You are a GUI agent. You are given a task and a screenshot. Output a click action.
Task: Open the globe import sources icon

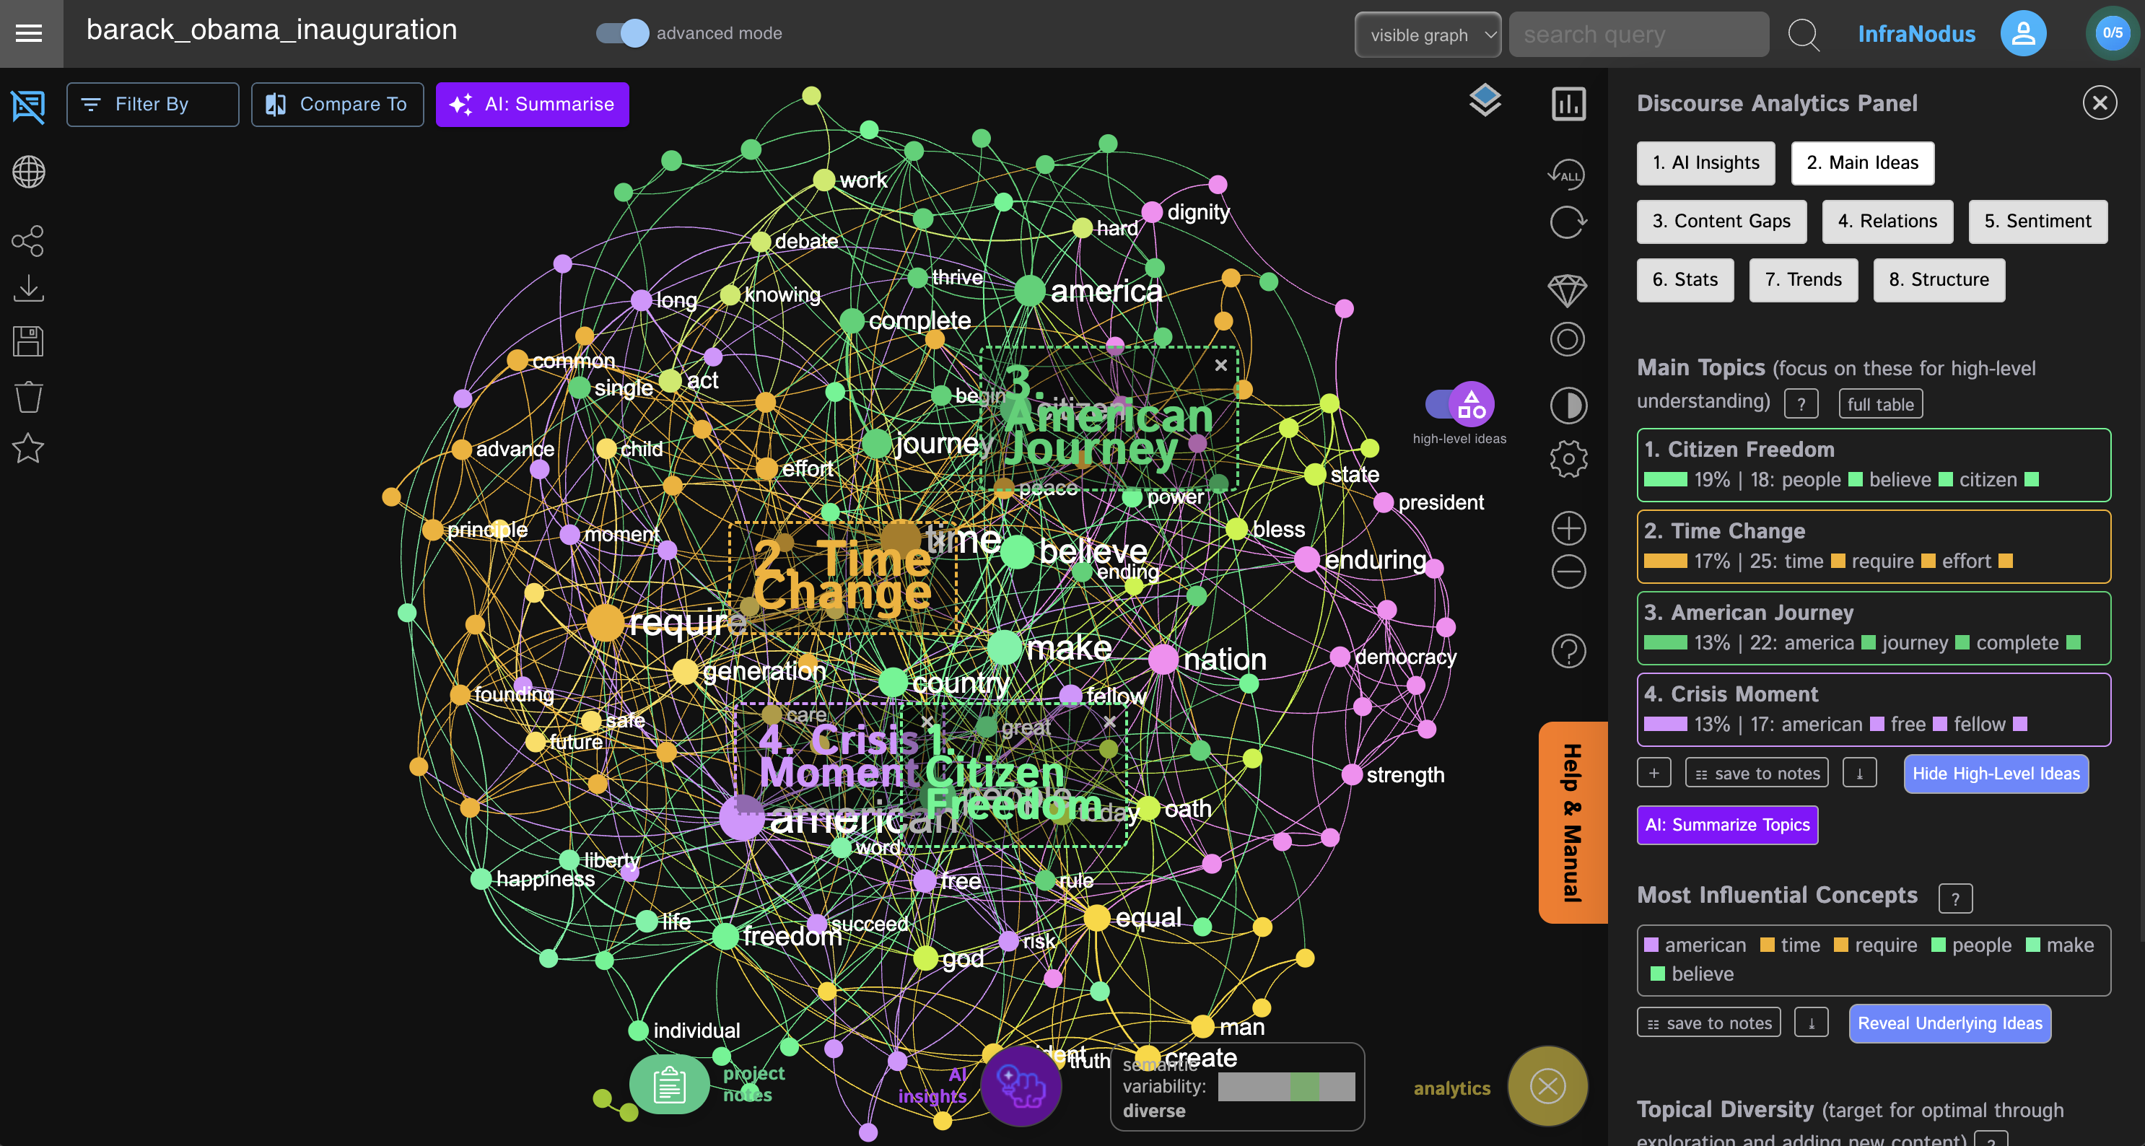click(x=28, y=172)
